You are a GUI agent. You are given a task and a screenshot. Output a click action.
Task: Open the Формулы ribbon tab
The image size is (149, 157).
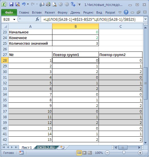[x=62, y=12]
